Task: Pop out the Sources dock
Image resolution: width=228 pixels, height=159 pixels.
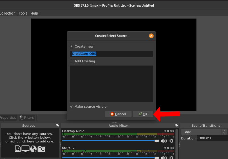Action: coord(57,126)
